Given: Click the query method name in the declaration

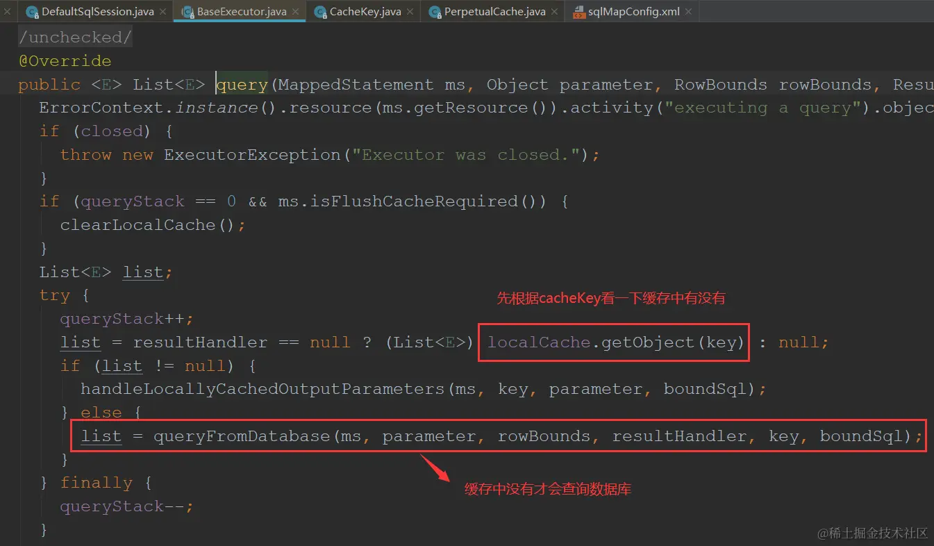Looking at the screenshot, I should (x=242, y=85).
